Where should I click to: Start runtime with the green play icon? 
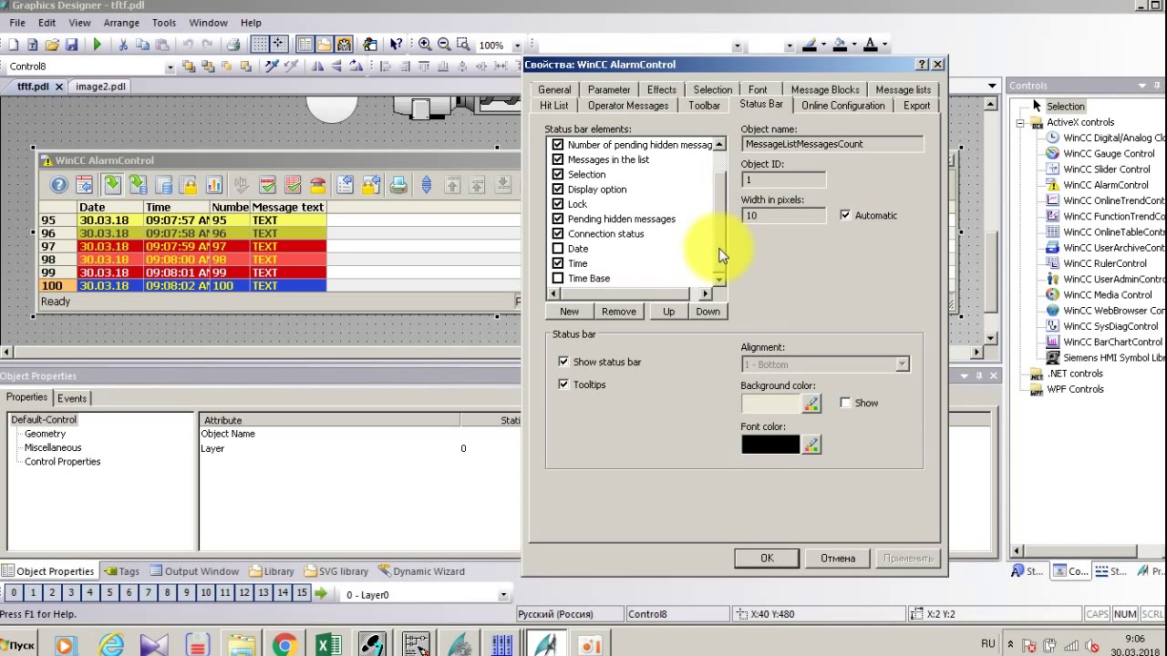[x=98, y=45]
